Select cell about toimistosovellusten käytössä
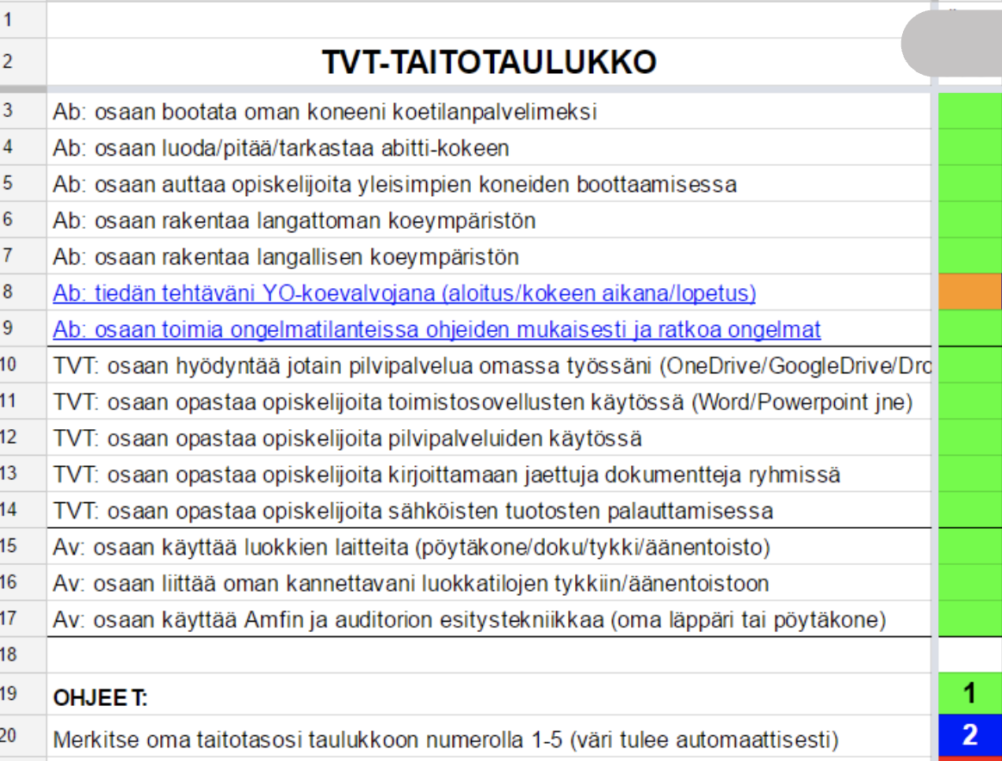 489,402
